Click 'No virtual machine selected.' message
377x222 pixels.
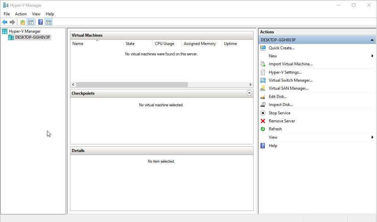point(161,105)
